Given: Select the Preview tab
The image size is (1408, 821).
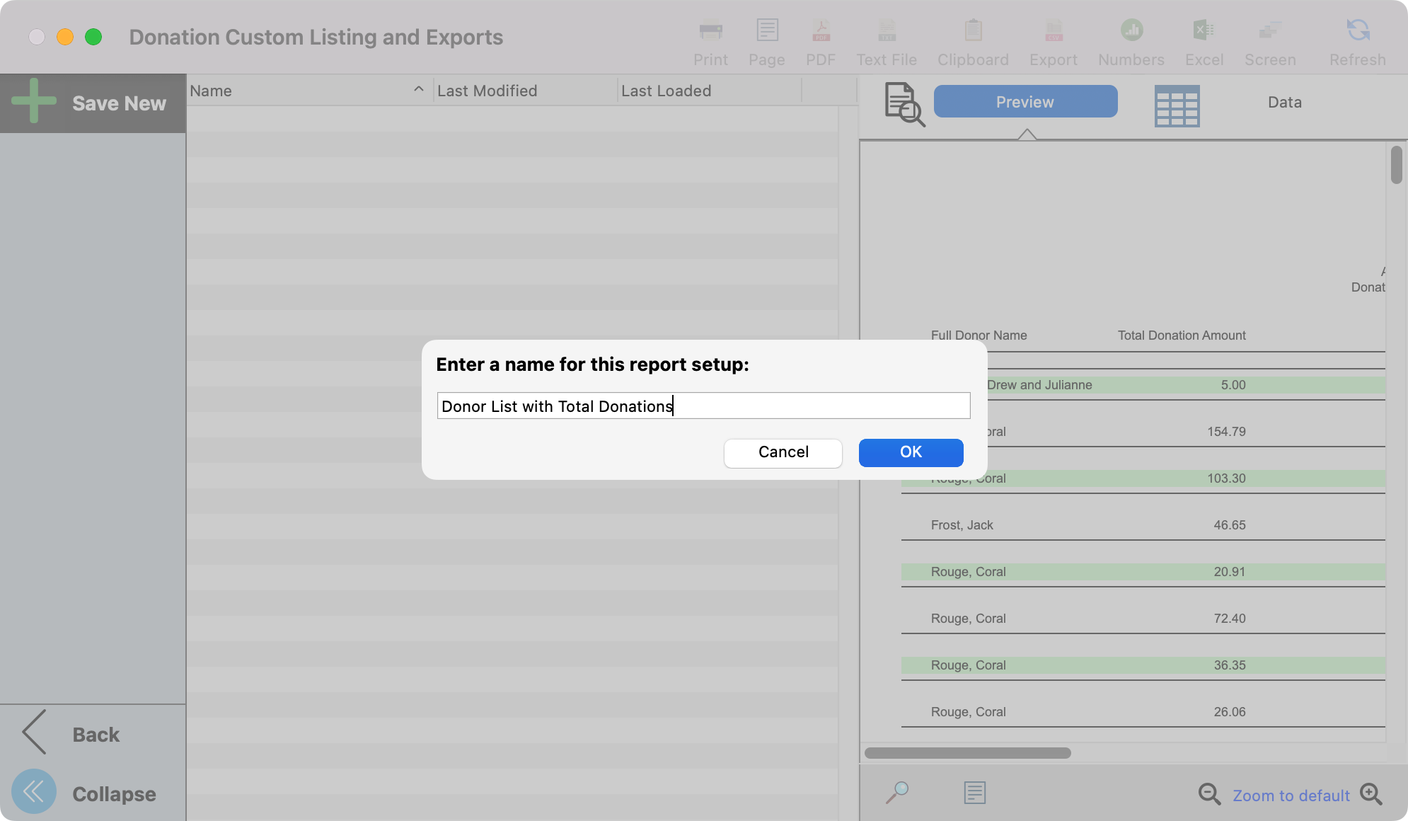Looking at the screenshot, I should click(x=1025, y=102).
